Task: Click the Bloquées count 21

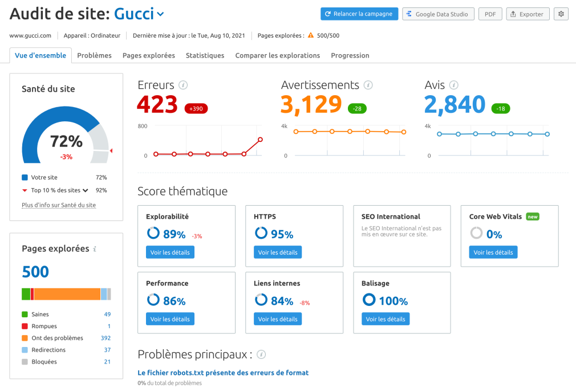Action: [107, 362]
